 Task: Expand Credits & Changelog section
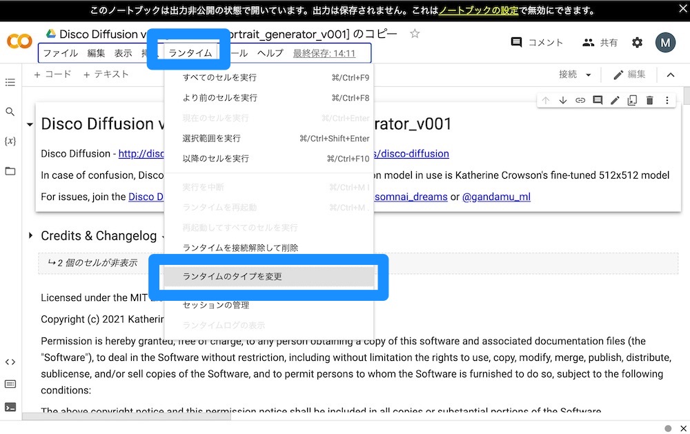[x=30, y=235]
